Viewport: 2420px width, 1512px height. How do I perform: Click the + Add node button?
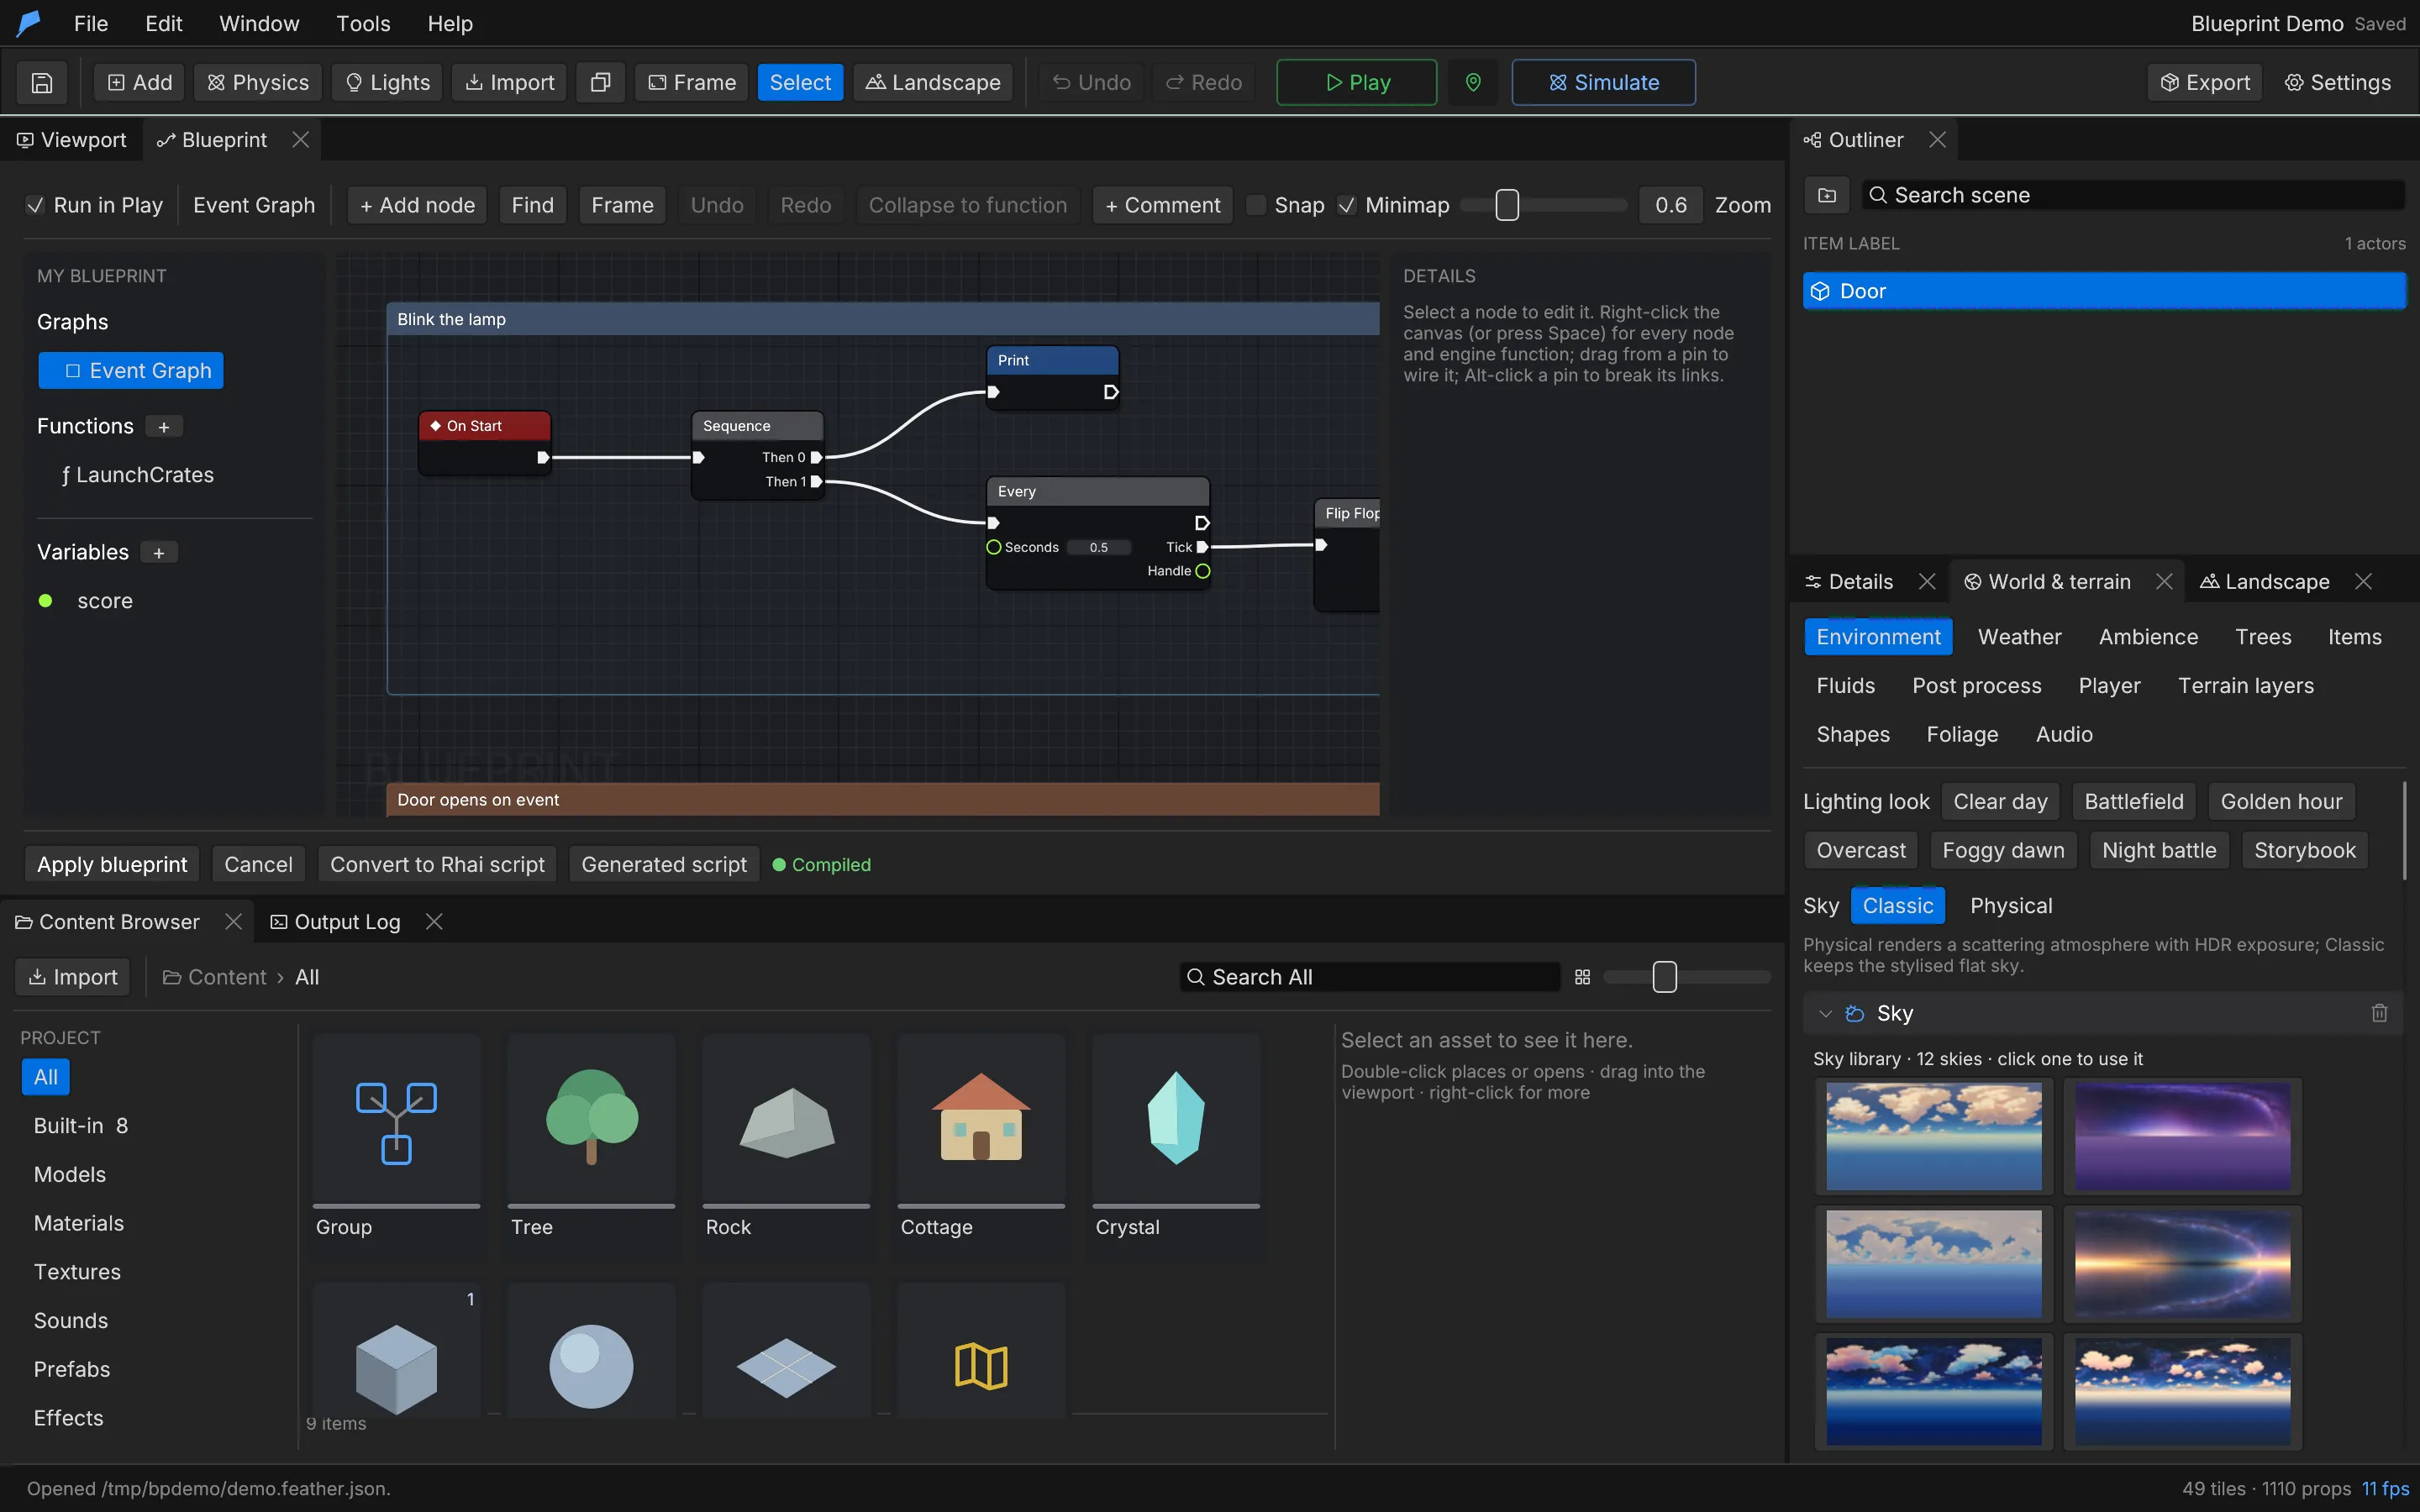pyautogui.click(x=417, y=205)
